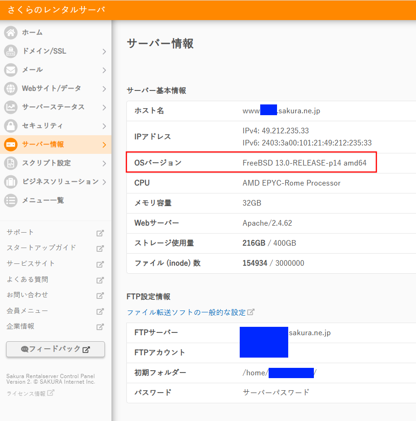Screen dimensions: 416x421
Task: Click the 216GB storage usage value
Action: coord(254,243)
